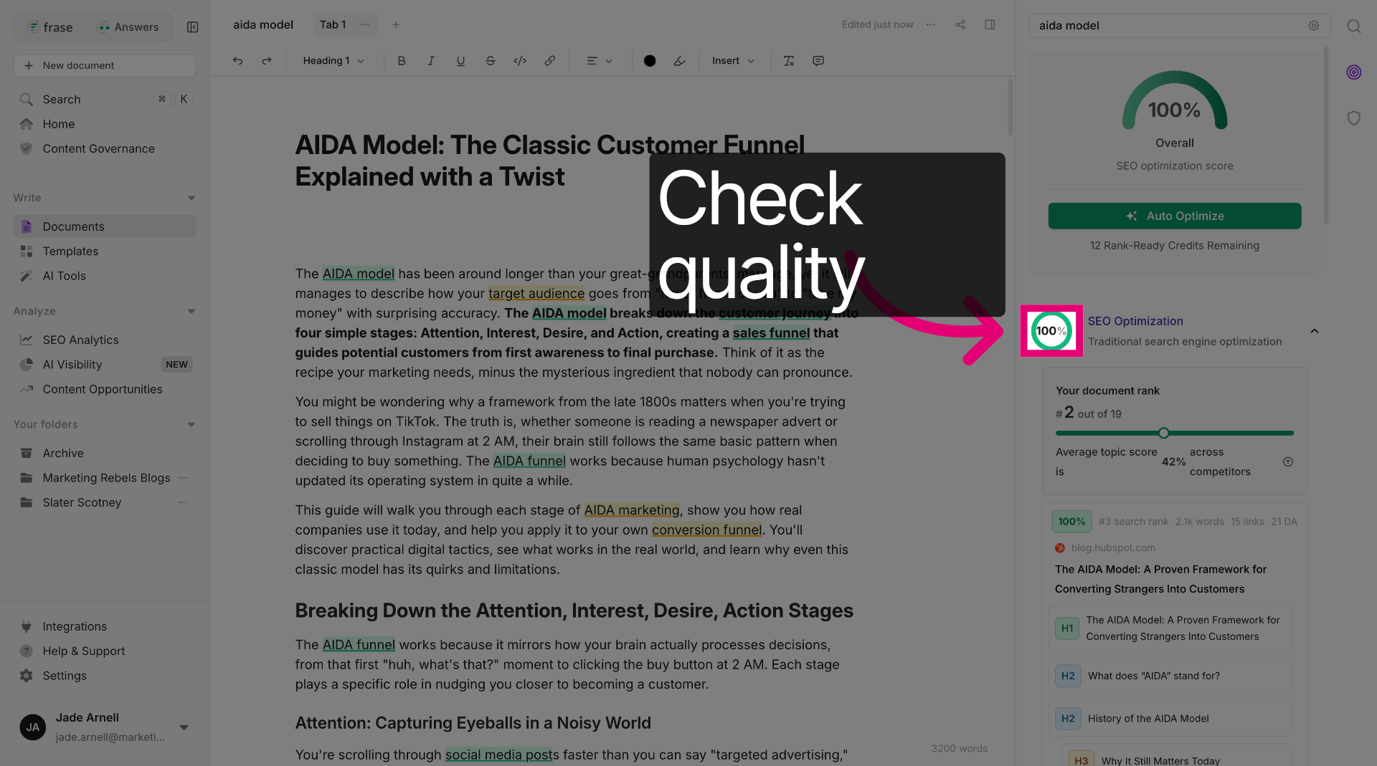The width and height of the screenshot is (1377, 766).
Task: Open Marketing Rebels Blogs folder
Action: pos(106,478)
